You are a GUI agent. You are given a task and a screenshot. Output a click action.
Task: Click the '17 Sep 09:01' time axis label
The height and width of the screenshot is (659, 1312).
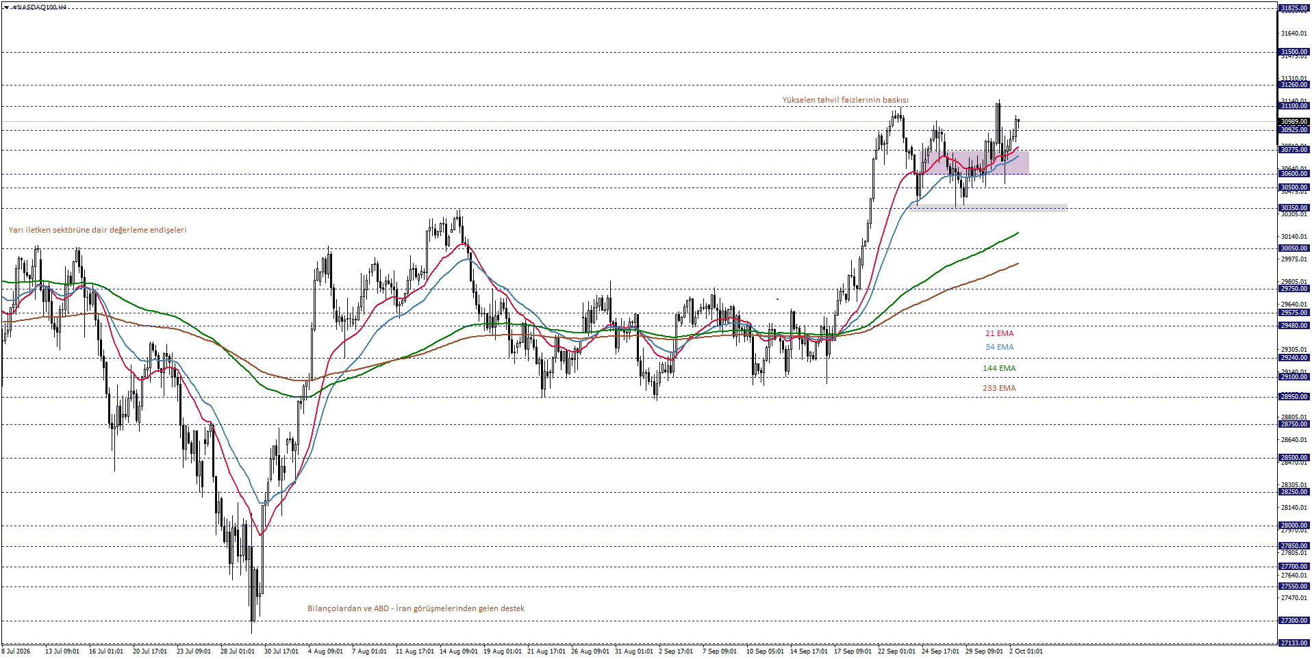click(x=853, y=651)
